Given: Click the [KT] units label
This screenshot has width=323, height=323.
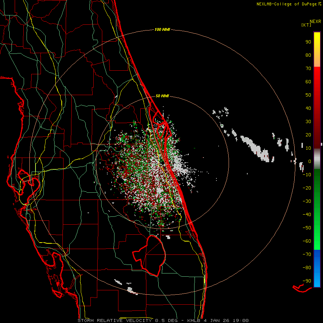Looking at the screenshot, I should [x=306, y=25].
